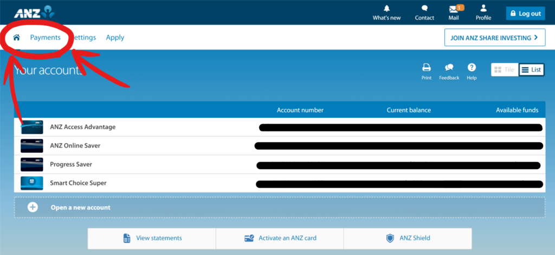Open the Settings menu
This screenshot has width=555, height=255.
84,37
